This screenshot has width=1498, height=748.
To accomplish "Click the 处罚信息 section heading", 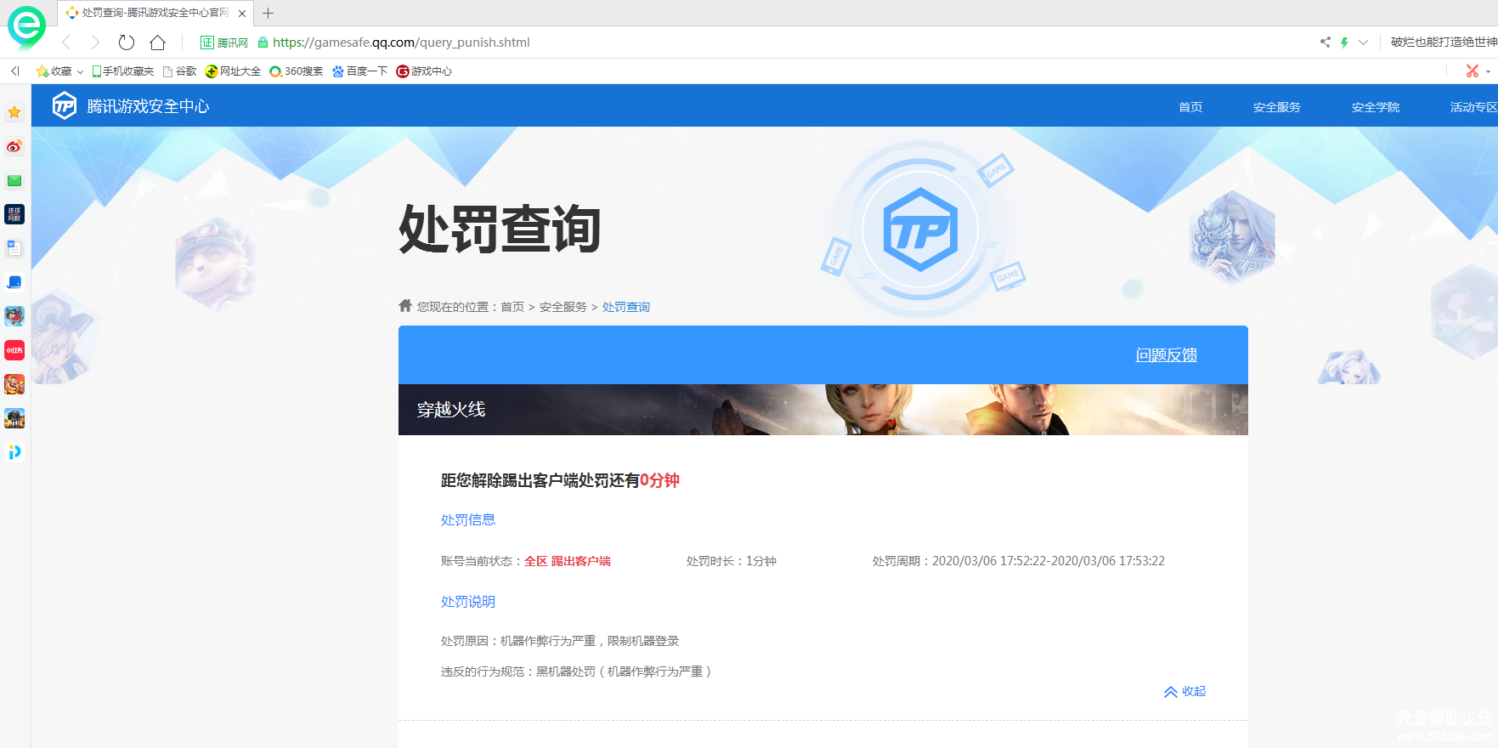I will tap(468, 520).
